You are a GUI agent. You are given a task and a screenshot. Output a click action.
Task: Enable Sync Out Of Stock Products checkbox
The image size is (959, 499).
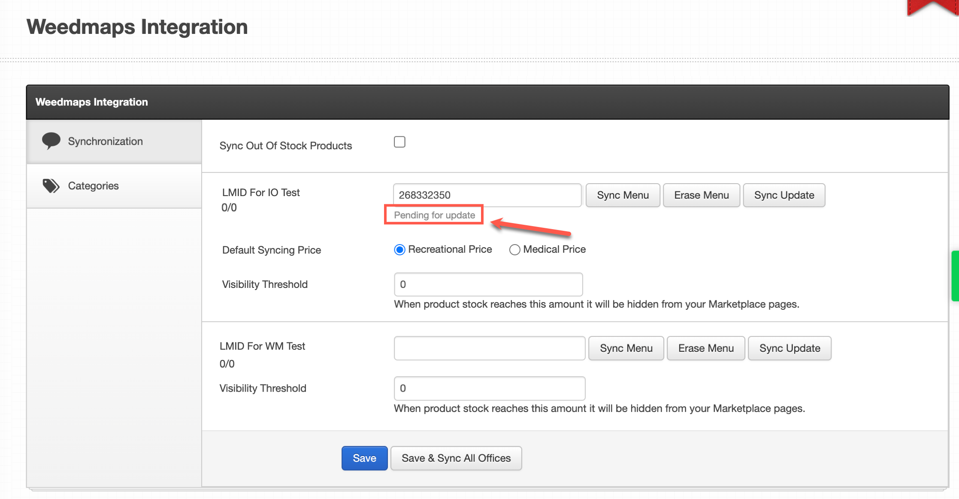coord(399,142)
